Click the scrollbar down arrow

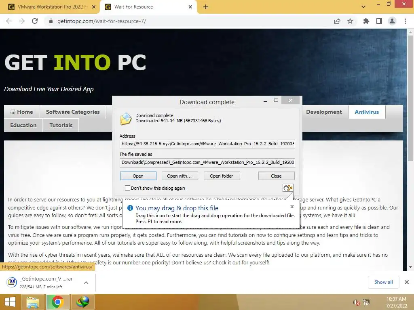410,267
